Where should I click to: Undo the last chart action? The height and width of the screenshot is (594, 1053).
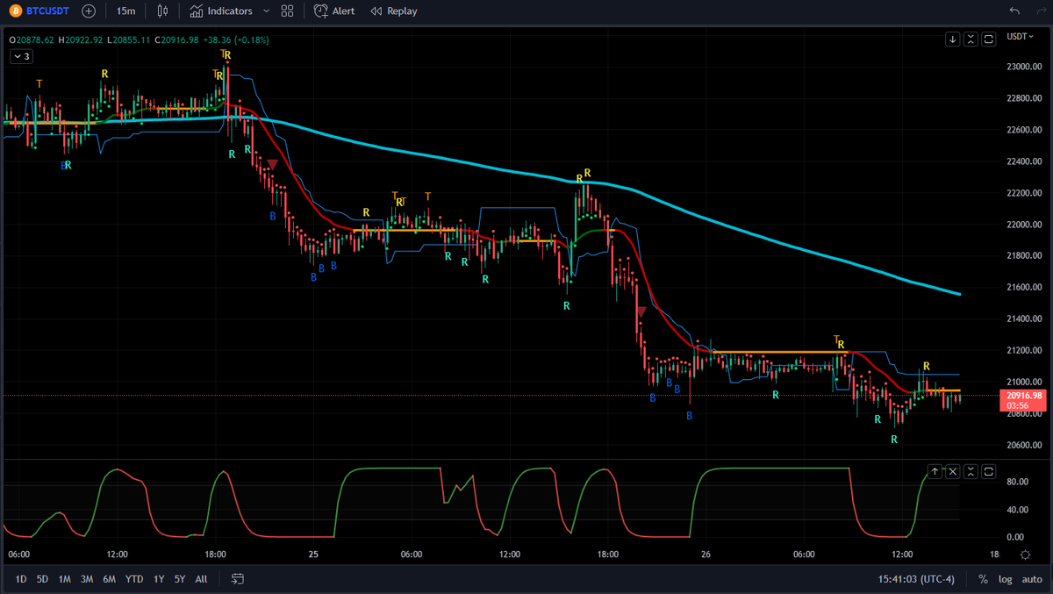tap(1014, 11)
